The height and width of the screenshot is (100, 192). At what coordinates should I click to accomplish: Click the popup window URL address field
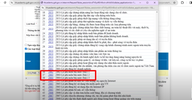click(100, 8)
